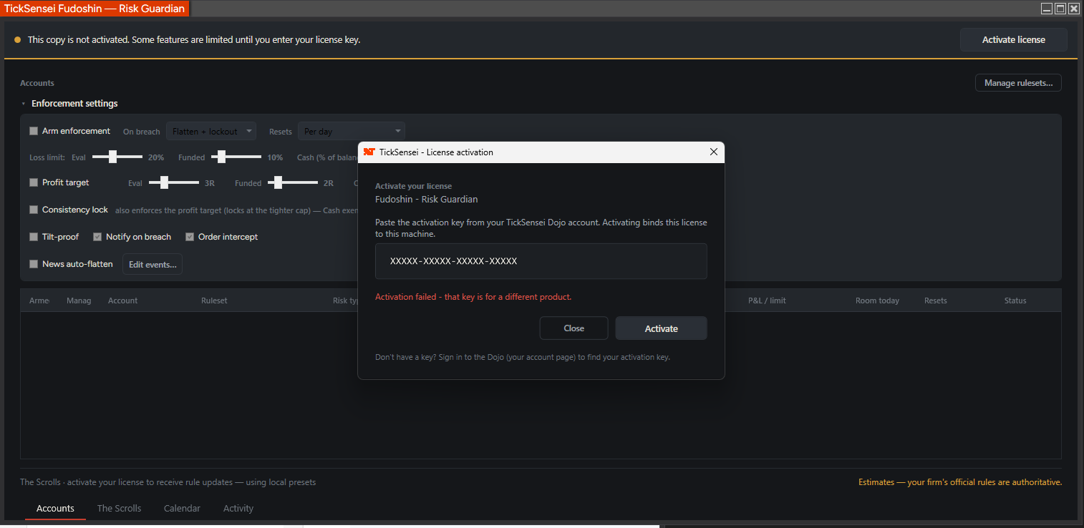Click the 'Activate your license' heading
This screenshot has width=1084, height=528.
[x=414, y=186]
